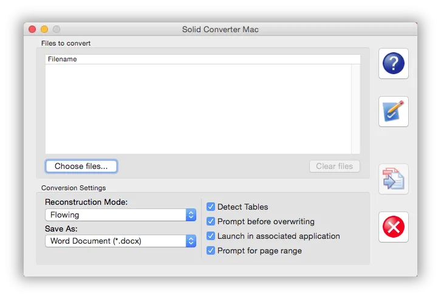441x299 pixels.
Task: Click the notepad with pencil icon
Action: coord(393,111)
